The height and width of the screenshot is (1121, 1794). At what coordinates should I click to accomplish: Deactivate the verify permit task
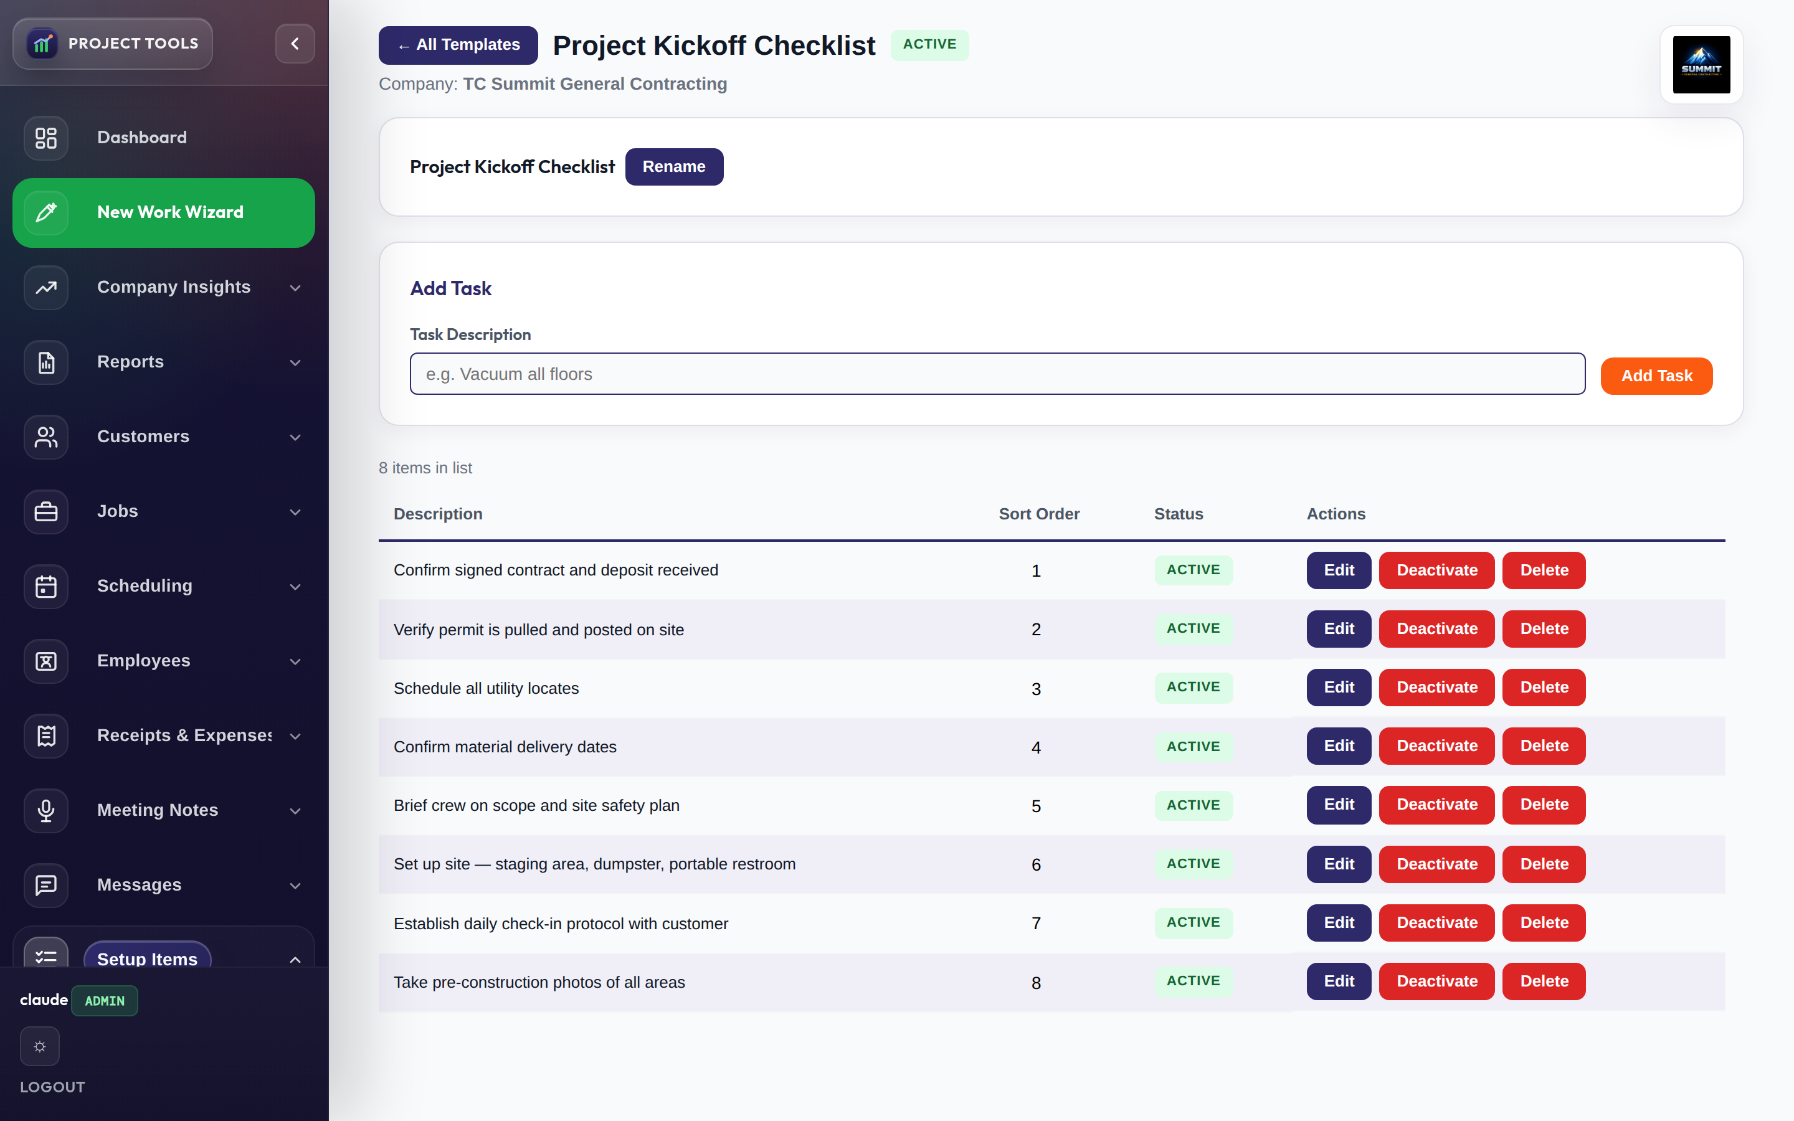pos(1436,629)
